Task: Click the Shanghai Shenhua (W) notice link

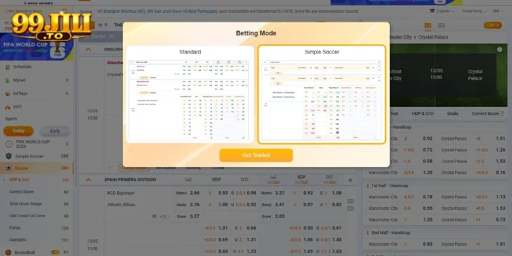Action: click(x=125, y=11)
